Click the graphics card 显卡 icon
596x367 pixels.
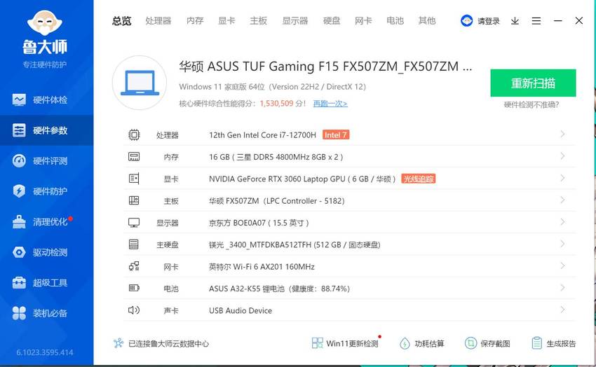point(134,179)
